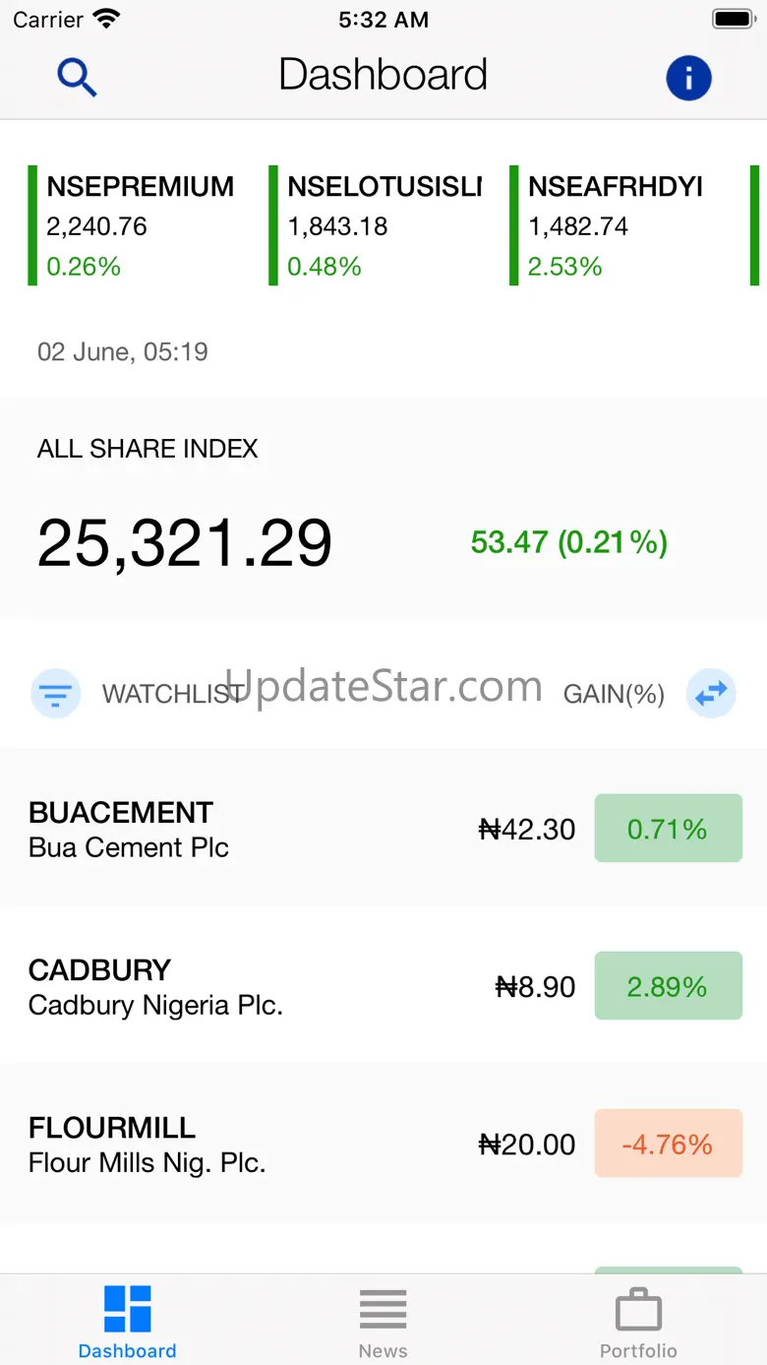Tap the 2.89% green gain badge
Viewport: 767px width, 1365px height.
click(668, 986)
